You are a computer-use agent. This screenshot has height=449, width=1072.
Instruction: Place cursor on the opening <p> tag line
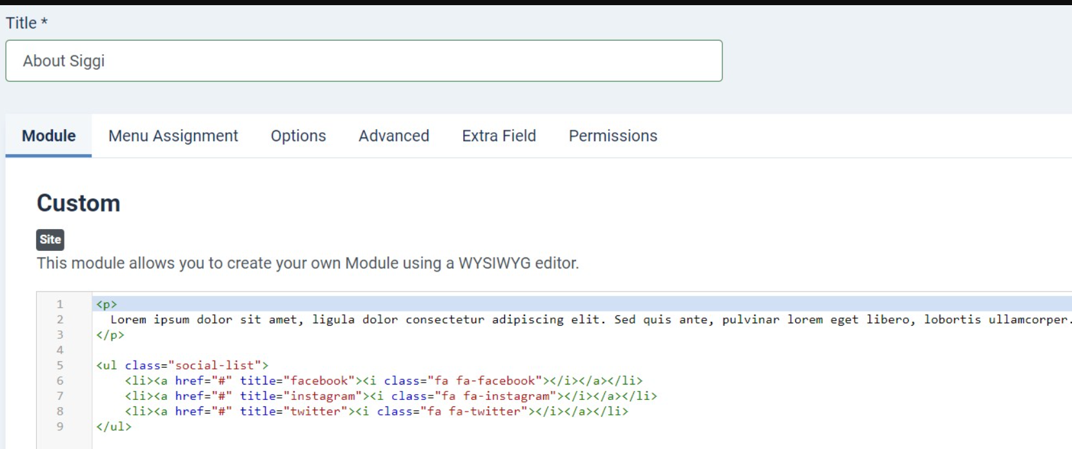(106, 304)
